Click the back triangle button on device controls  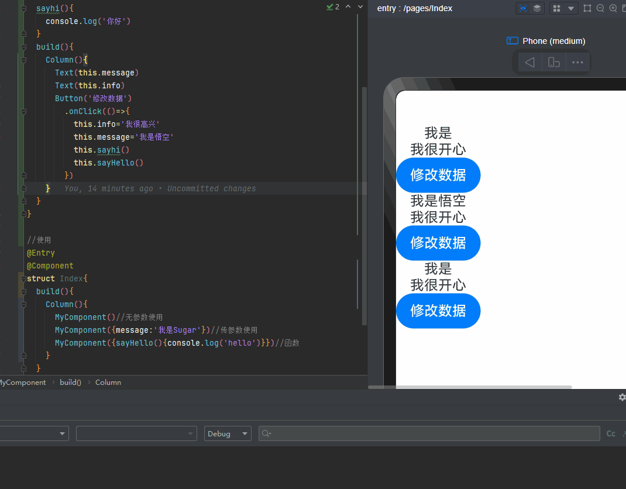[530, 63]
